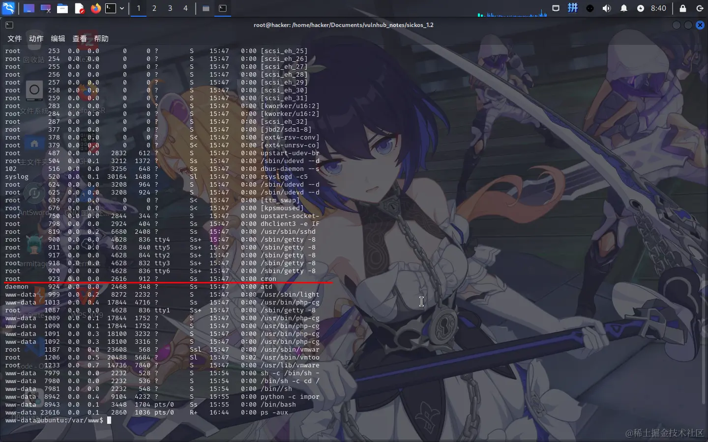
Task: Click the 8:40 clock
Action: (x=658, y=8)
